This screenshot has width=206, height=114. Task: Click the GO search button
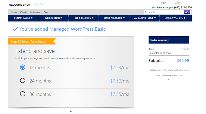pyautogui.click(x=187, y=12)
